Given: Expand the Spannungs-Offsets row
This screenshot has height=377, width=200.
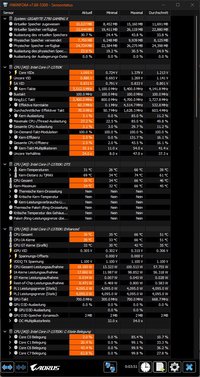Looking at the screenshot, I should 10,256.
